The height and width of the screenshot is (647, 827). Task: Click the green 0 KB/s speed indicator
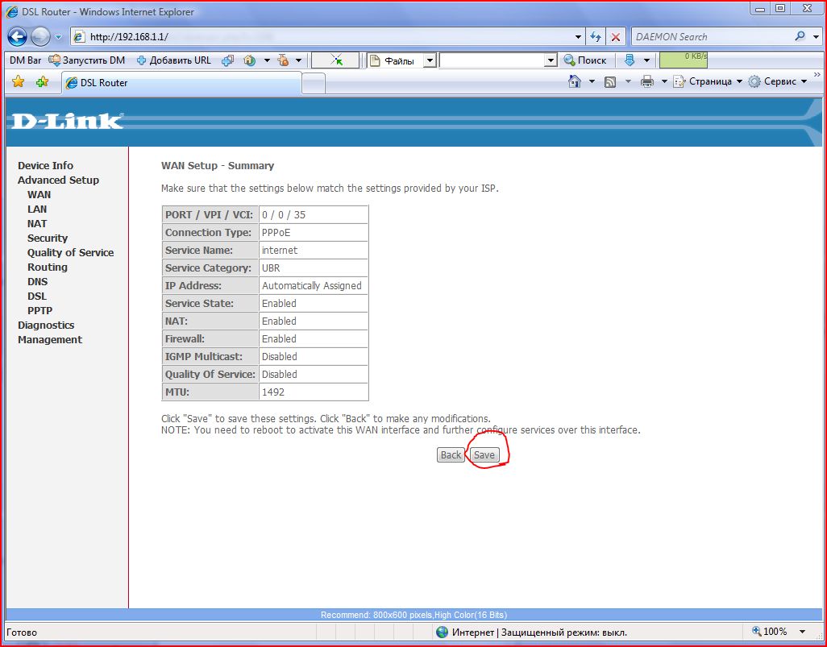pos(683,60)
